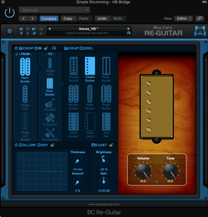
Task: Open the Manual preset dropdown
Action: [x=54, y=10]
